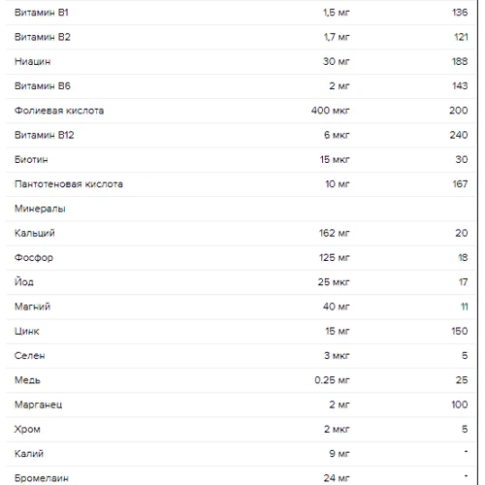485x485 pixels.
Task: Click the Витамин B1 row label
Action: point(42,13)
